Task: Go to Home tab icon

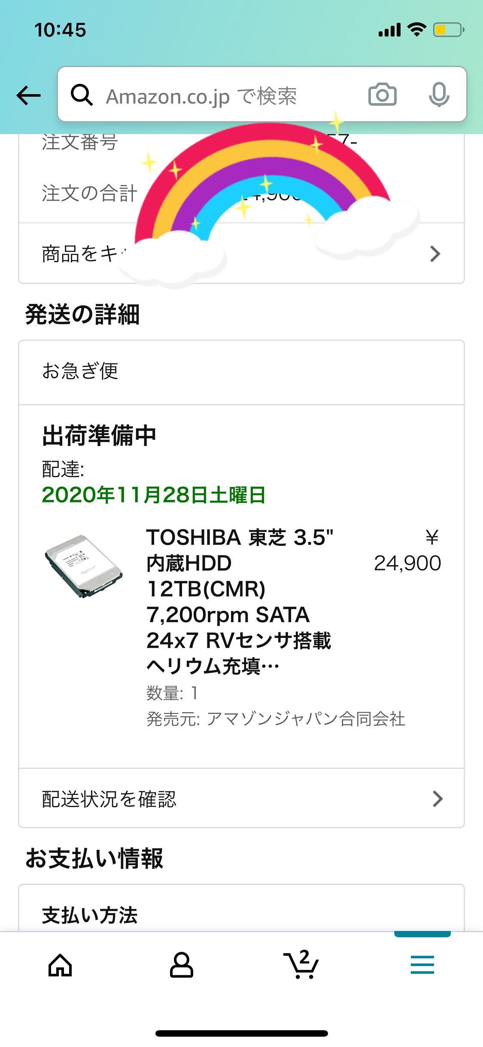Action: pyautogui.click(x=60, y=965)
